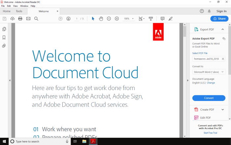Switch to the Tools tab
The width and height of the screenshot is (231, 145).
(19, 11)
